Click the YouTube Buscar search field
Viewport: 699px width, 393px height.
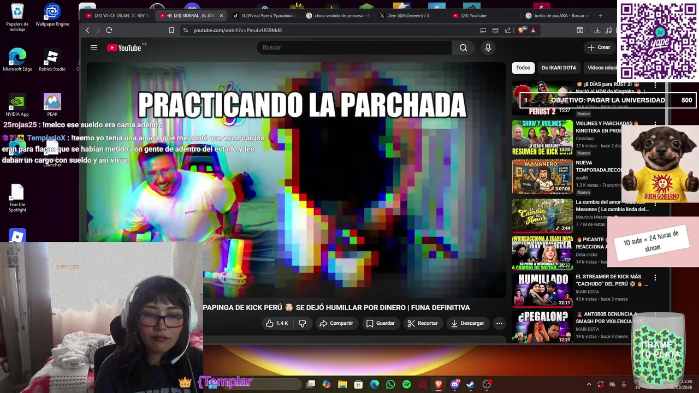click(355, 47)
